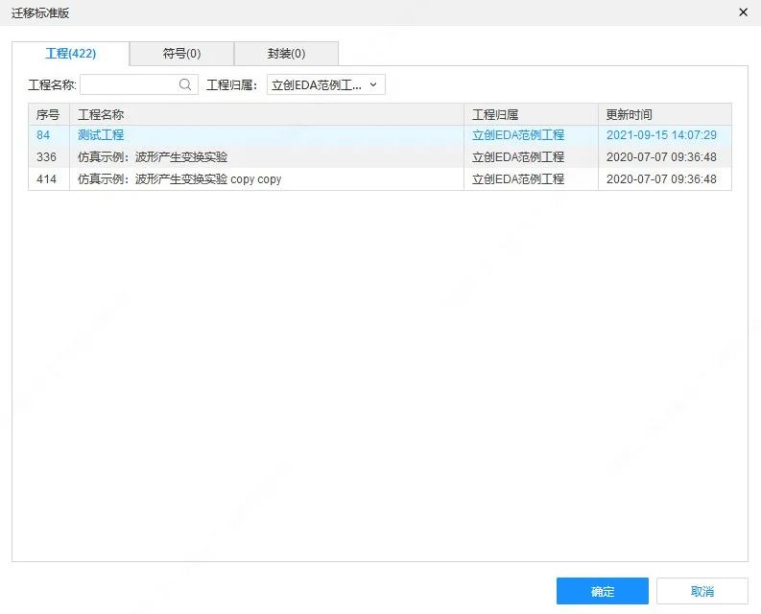This screenshot has height=614, width=761.
Task: Click the search magnifier icon
Action: point(185,85)
